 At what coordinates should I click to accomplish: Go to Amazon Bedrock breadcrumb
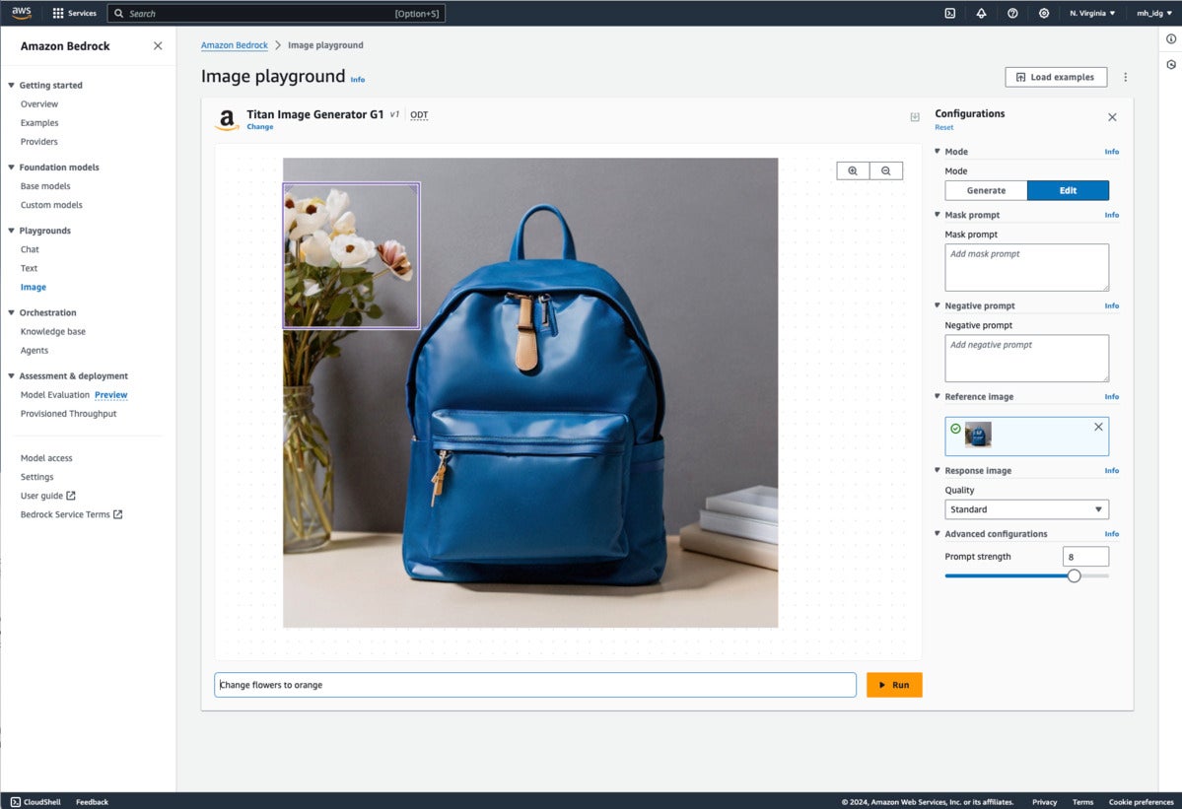point(235,45)
